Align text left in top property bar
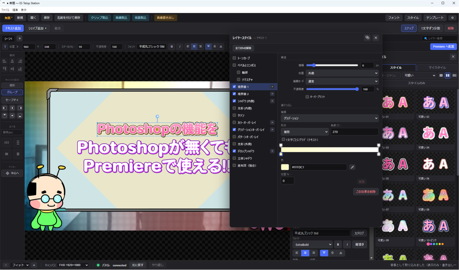459x270 pixels. tap(188, 47)
